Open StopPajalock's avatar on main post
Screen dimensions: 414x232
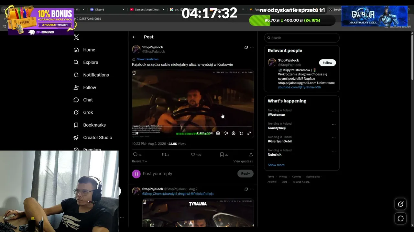point(136,49)
